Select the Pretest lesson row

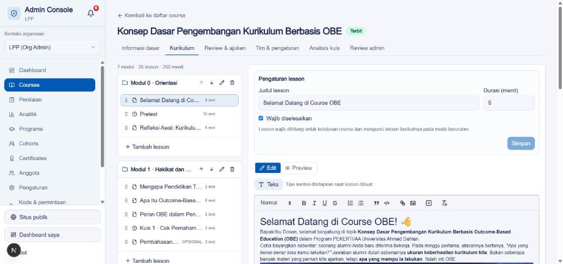click(180, 114)
